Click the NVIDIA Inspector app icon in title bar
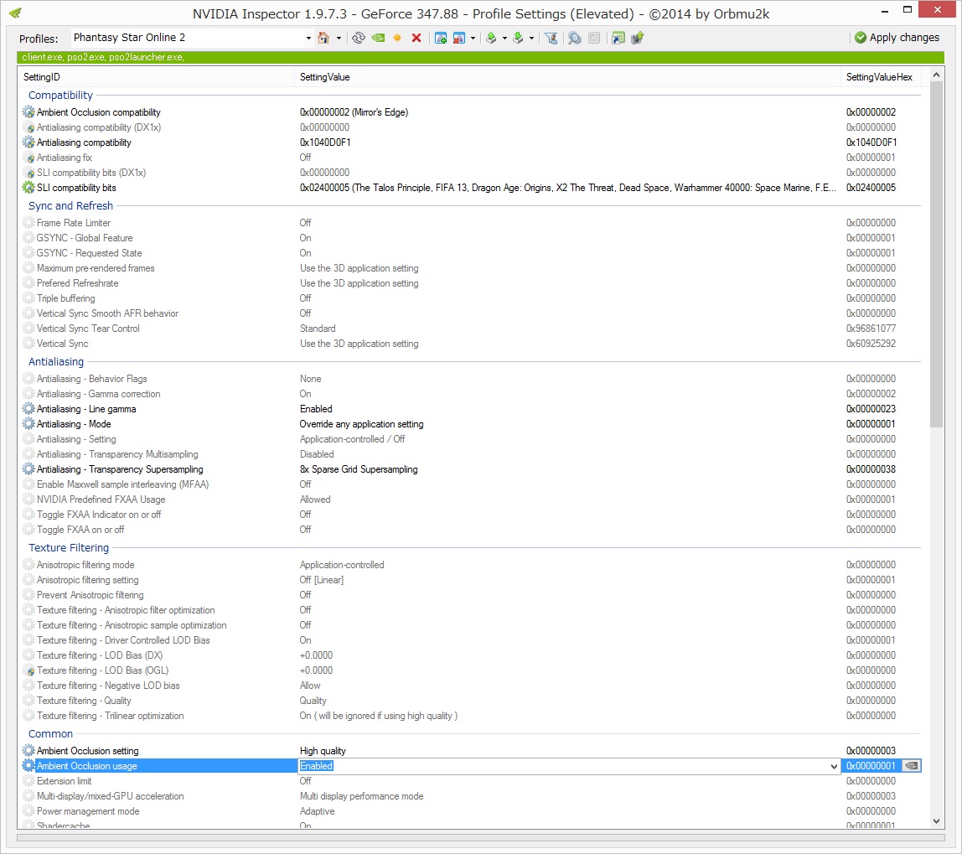The image size is (962, 854). [x=15, y=13]
